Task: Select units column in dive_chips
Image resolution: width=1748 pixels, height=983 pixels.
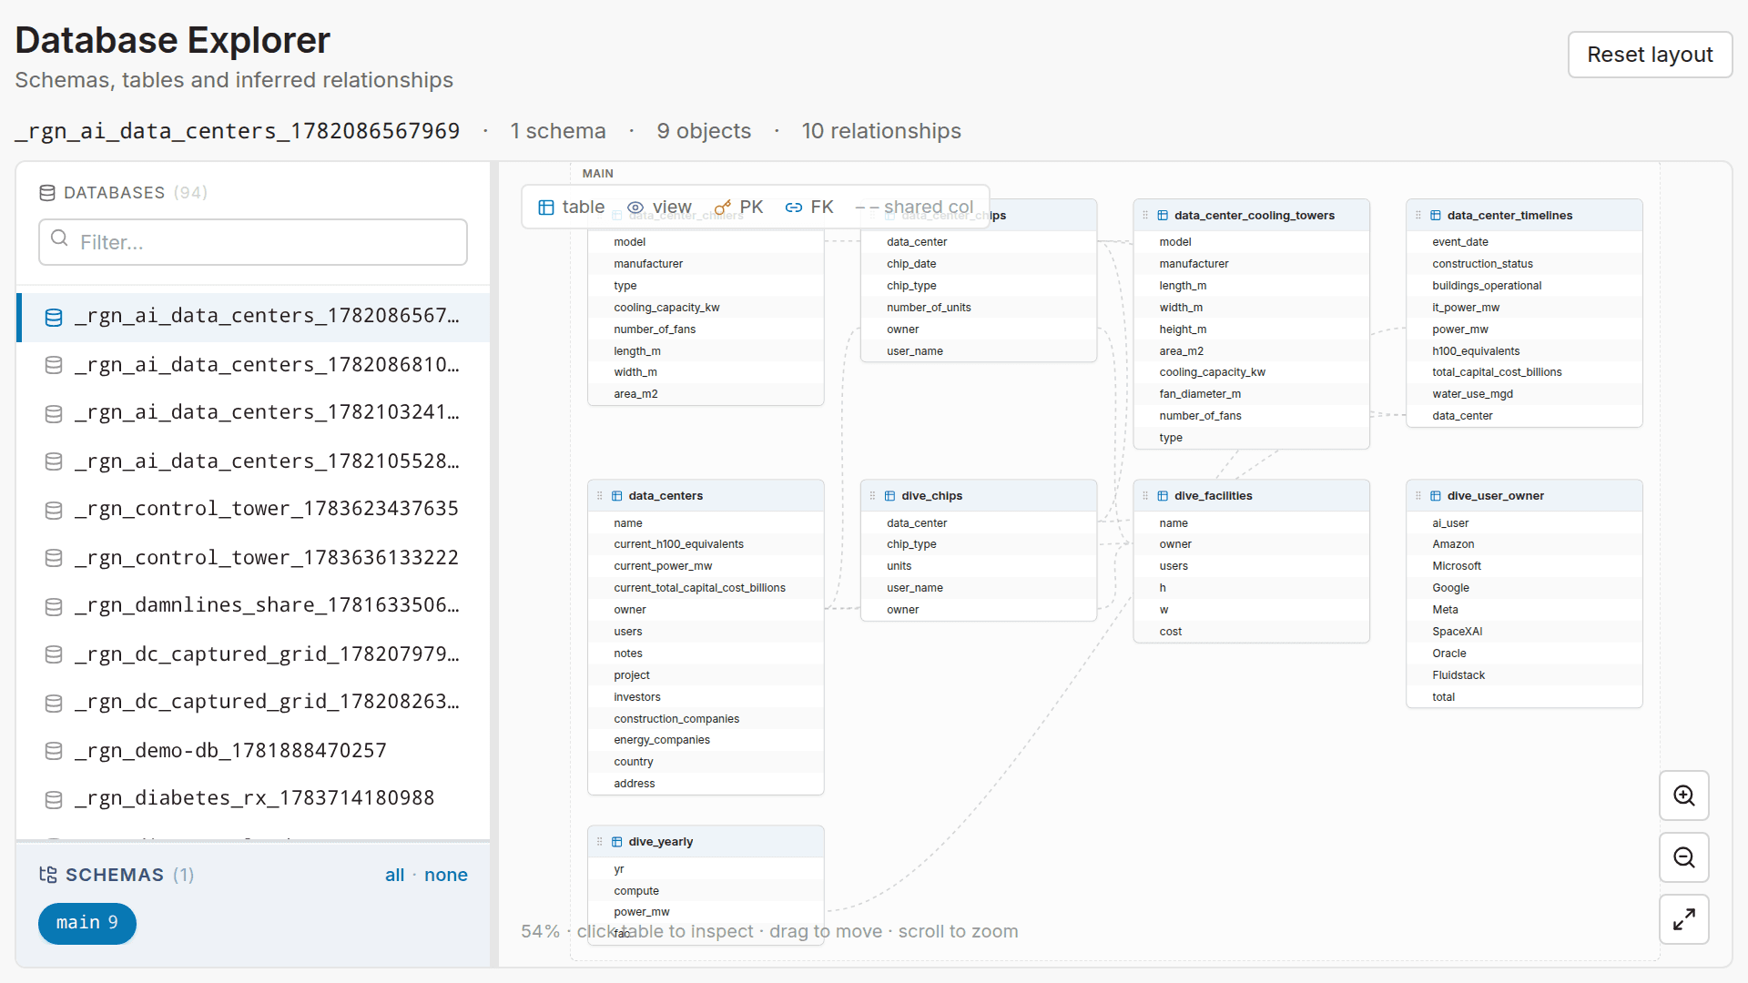Action: tap(979, 566)
